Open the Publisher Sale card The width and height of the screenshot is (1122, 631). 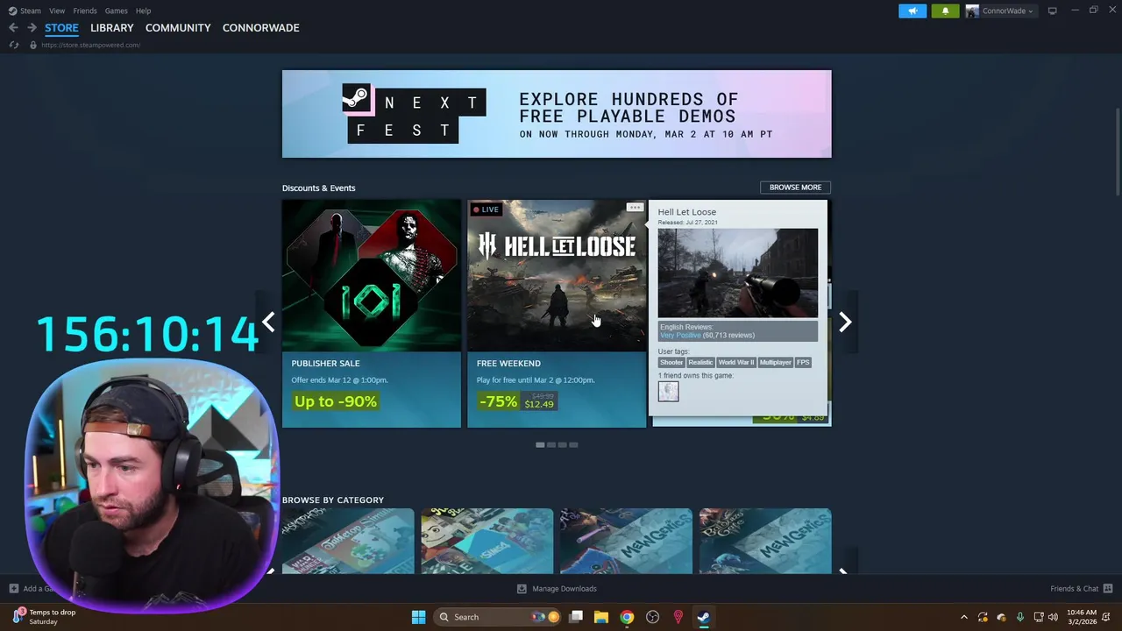click(x=372, y=314)
